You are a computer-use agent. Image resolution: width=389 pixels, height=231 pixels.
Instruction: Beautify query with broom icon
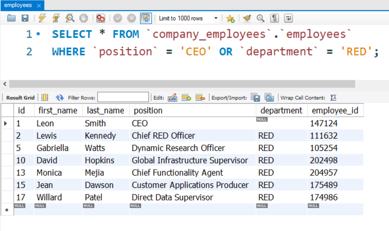click(x=247, y=18)
